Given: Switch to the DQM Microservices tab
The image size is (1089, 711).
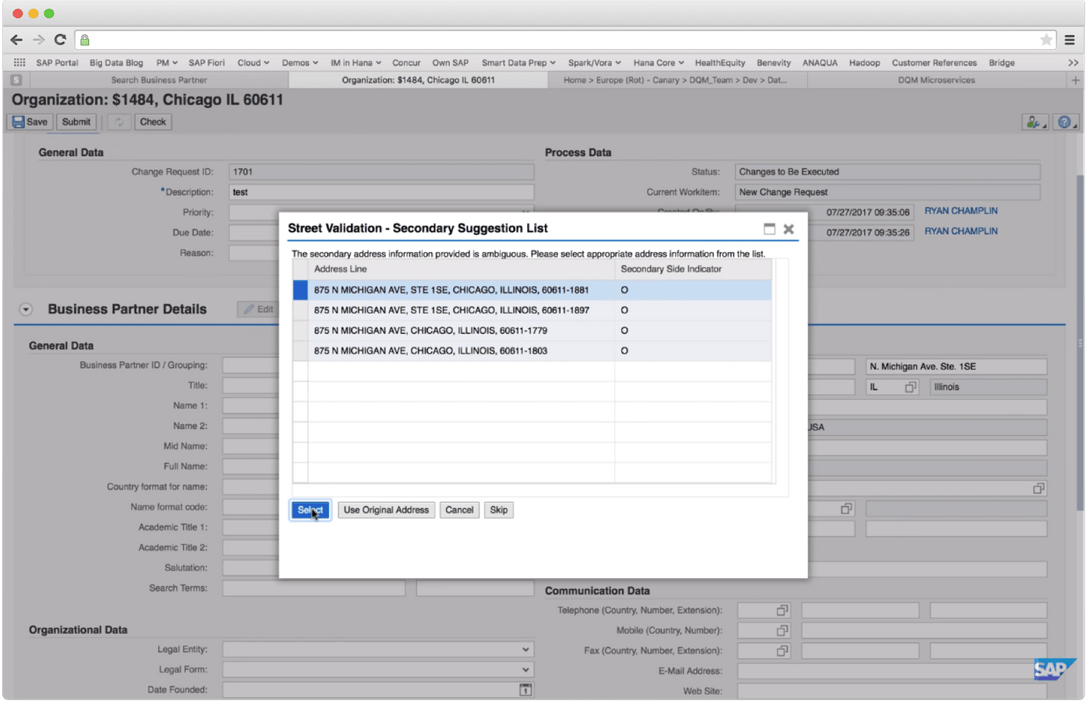Looking at the screenshot, I should [936, 80].
